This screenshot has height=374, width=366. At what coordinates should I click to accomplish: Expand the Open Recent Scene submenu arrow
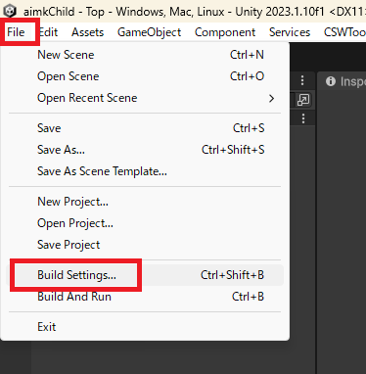tap(271, 98)
